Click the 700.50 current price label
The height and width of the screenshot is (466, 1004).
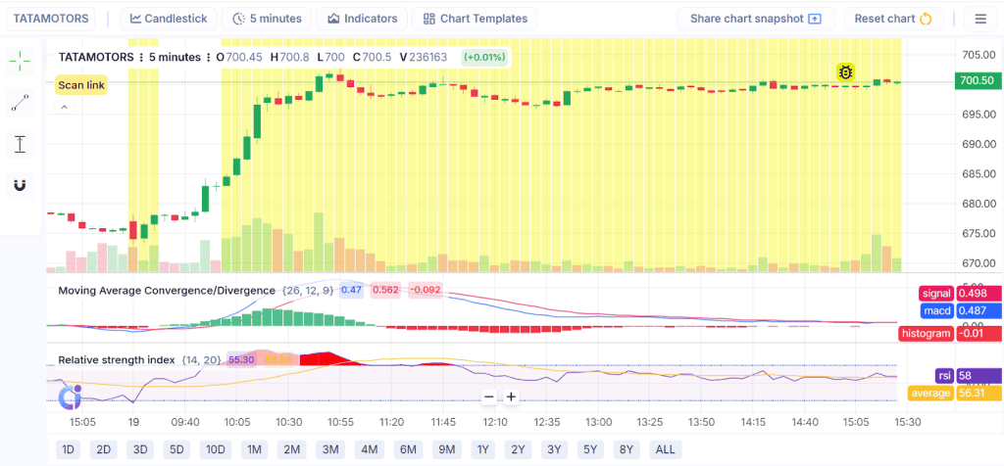(978, 80)
